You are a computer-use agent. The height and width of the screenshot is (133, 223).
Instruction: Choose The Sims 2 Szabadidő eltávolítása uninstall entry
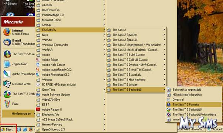[x=193, y=115]
